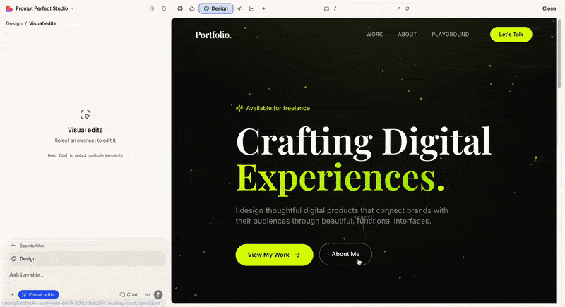Click the plus icon in top toolbar
565x307 pixels.
[264, 8]
